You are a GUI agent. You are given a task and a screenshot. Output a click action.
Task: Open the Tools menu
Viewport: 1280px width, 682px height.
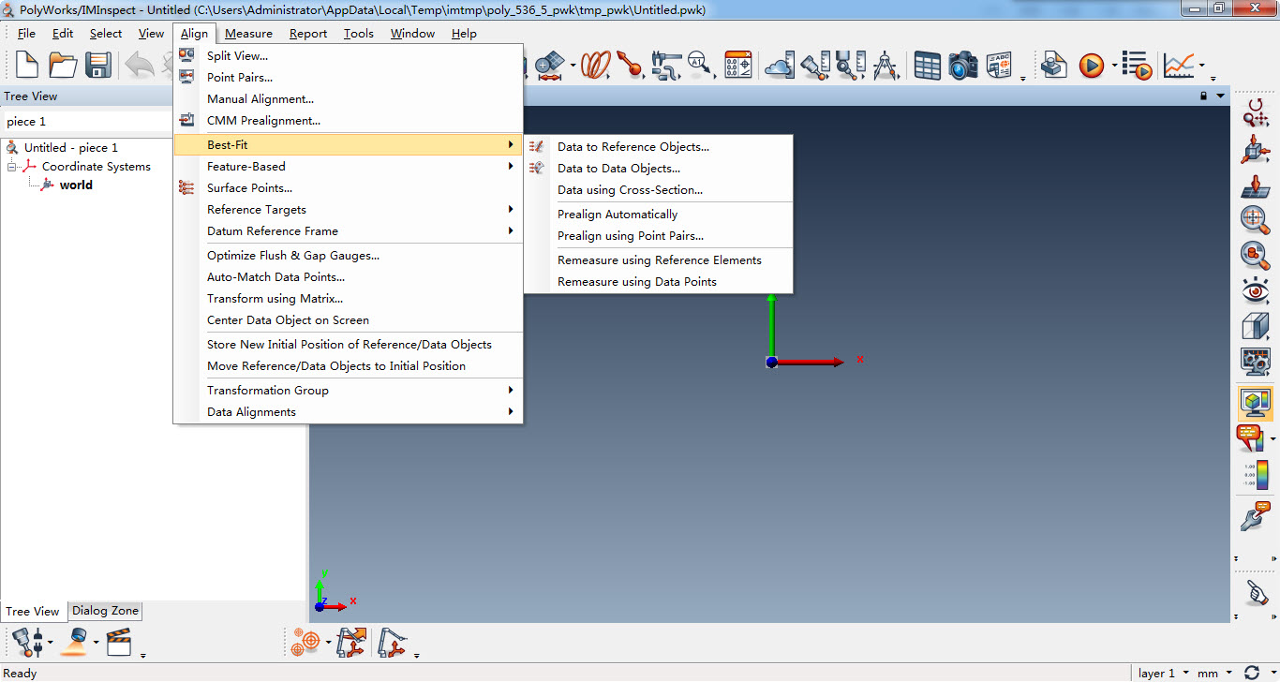pos(359,34)
